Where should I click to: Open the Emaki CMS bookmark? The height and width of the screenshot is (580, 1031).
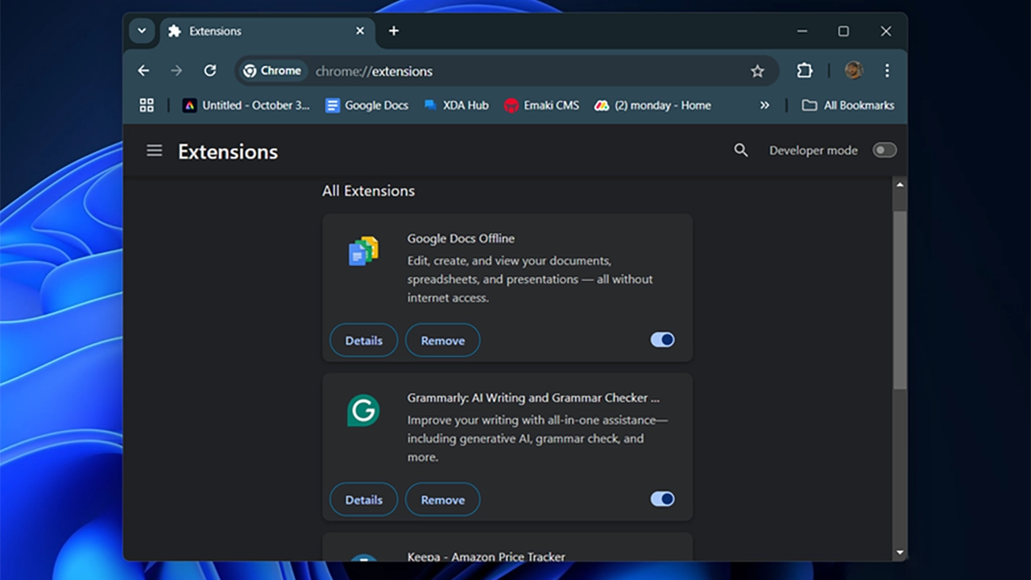pos(541,106)
